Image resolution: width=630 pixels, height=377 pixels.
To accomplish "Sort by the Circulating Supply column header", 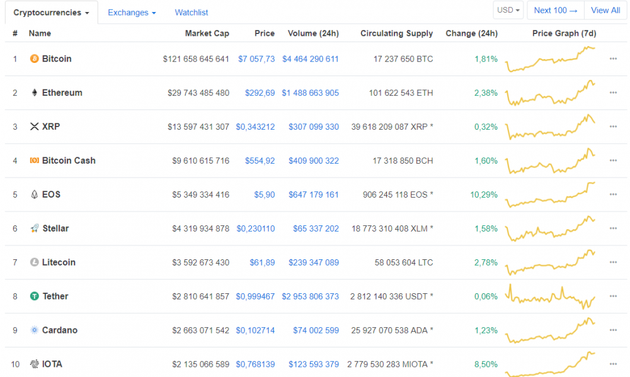I will [396, 33].
